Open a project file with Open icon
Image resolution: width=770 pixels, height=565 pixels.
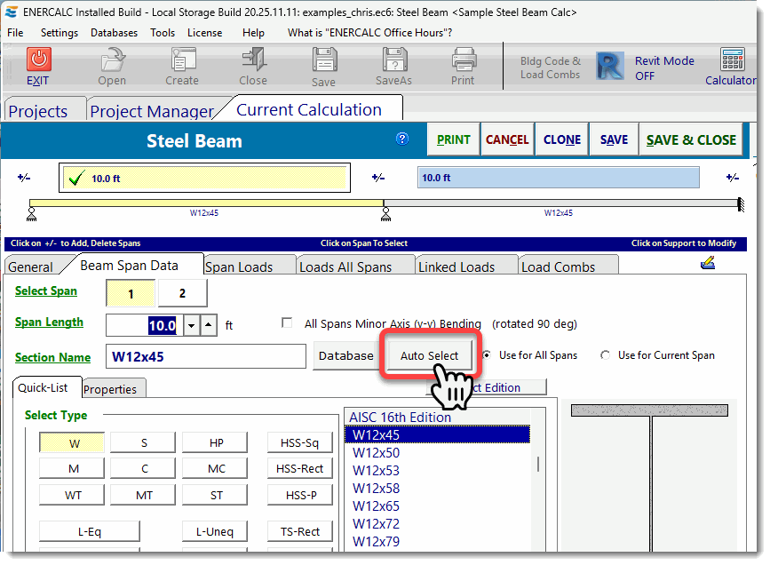(113, 60)
